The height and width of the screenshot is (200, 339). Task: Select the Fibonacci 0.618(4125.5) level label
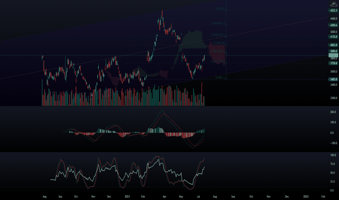click(218, 35)
